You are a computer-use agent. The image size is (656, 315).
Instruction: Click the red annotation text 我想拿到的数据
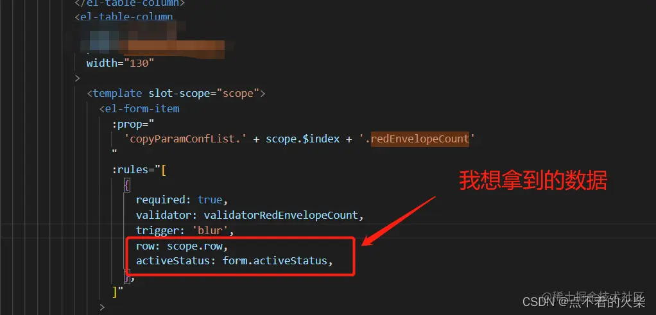[533, 181]
